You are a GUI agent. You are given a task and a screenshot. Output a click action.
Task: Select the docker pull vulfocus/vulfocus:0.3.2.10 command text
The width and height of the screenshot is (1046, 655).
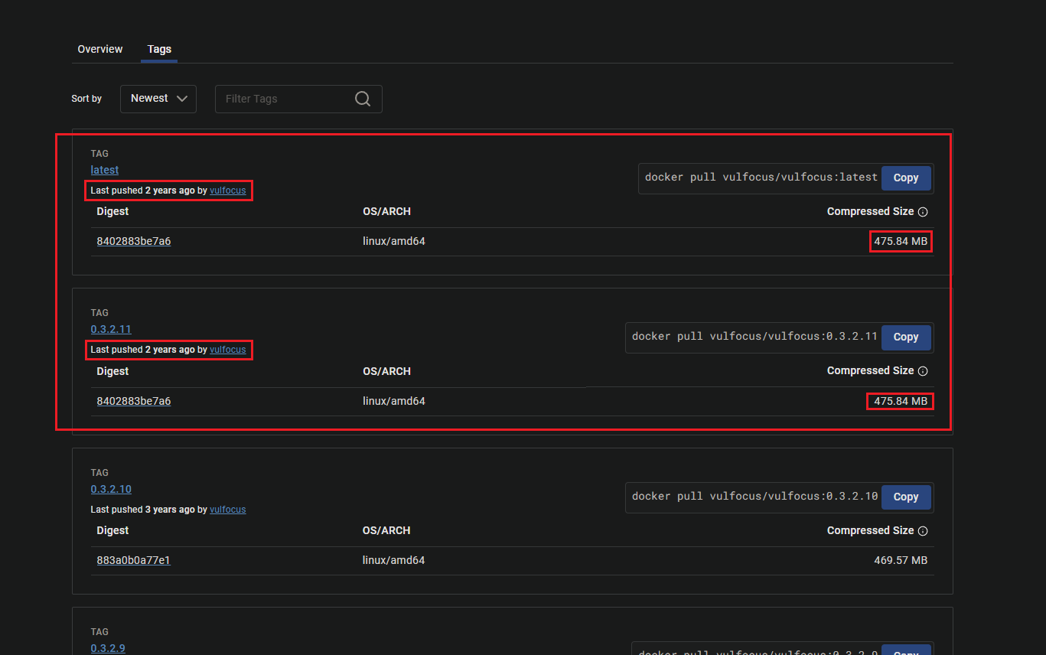(x=754, y=496)
